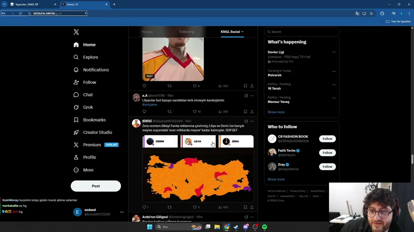
Task: Switch to the For you tab
Action: (147, 32)
